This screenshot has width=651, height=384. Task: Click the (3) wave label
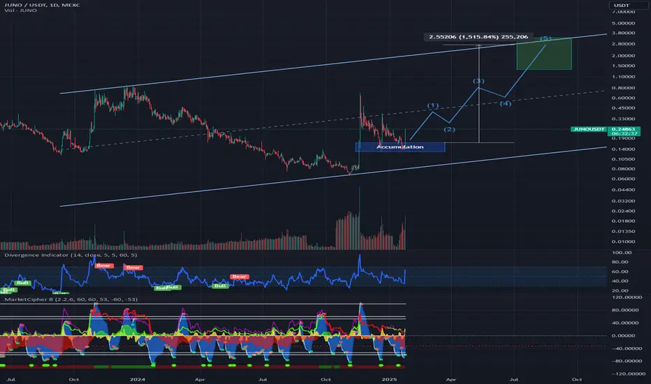(x=478, y=81)
